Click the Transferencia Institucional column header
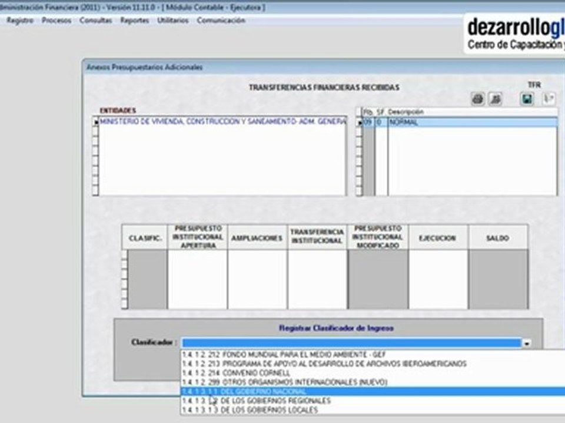 coord(317,236)
